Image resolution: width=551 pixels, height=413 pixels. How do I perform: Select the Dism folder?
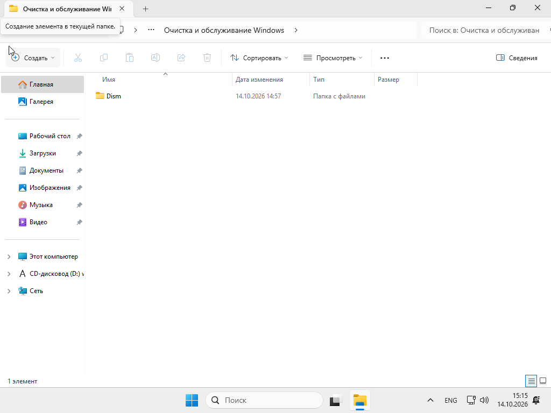[x=114, y=96]
